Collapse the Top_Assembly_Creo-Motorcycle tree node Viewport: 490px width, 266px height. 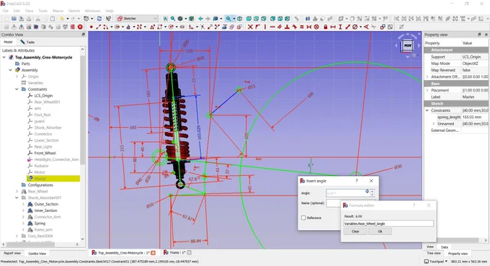click(4, 57)
